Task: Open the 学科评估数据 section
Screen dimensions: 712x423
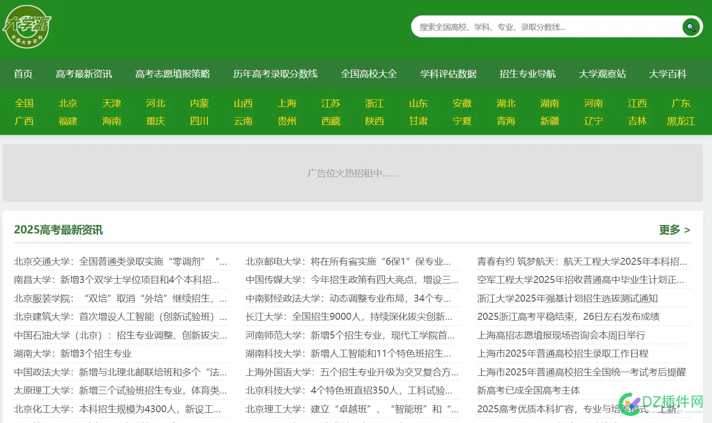Action: pyautogui.click(x=448, y=73)
